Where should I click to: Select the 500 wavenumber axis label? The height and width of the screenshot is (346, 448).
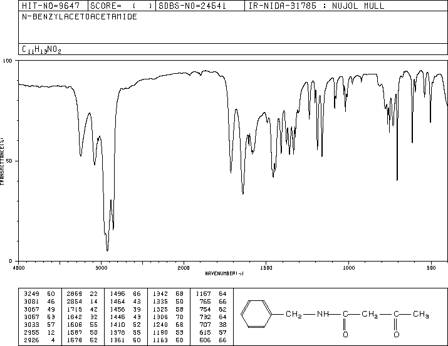pyautogui.click(x=431, y=268)
